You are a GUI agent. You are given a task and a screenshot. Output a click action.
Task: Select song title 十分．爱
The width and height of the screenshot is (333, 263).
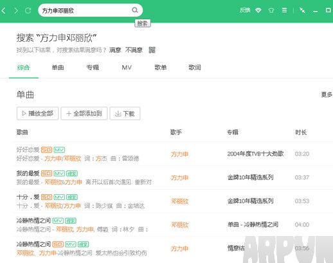28,197
